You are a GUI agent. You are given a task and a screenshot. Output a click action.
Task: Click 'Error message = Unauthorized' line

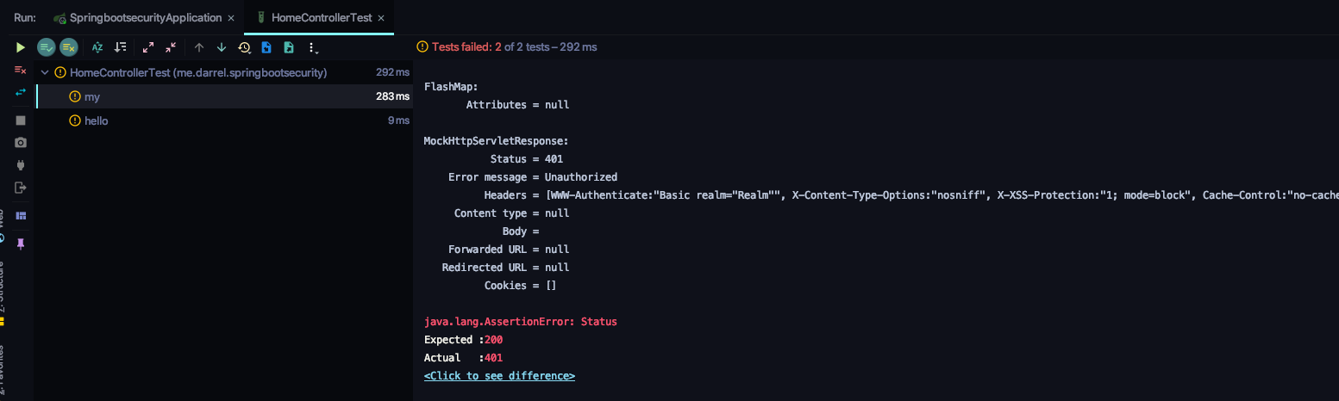point(533,177)
